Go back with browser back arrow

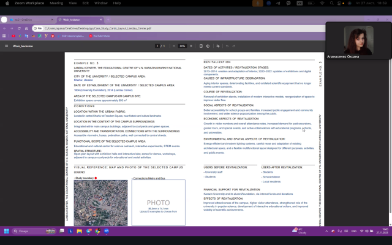[5, 28]
